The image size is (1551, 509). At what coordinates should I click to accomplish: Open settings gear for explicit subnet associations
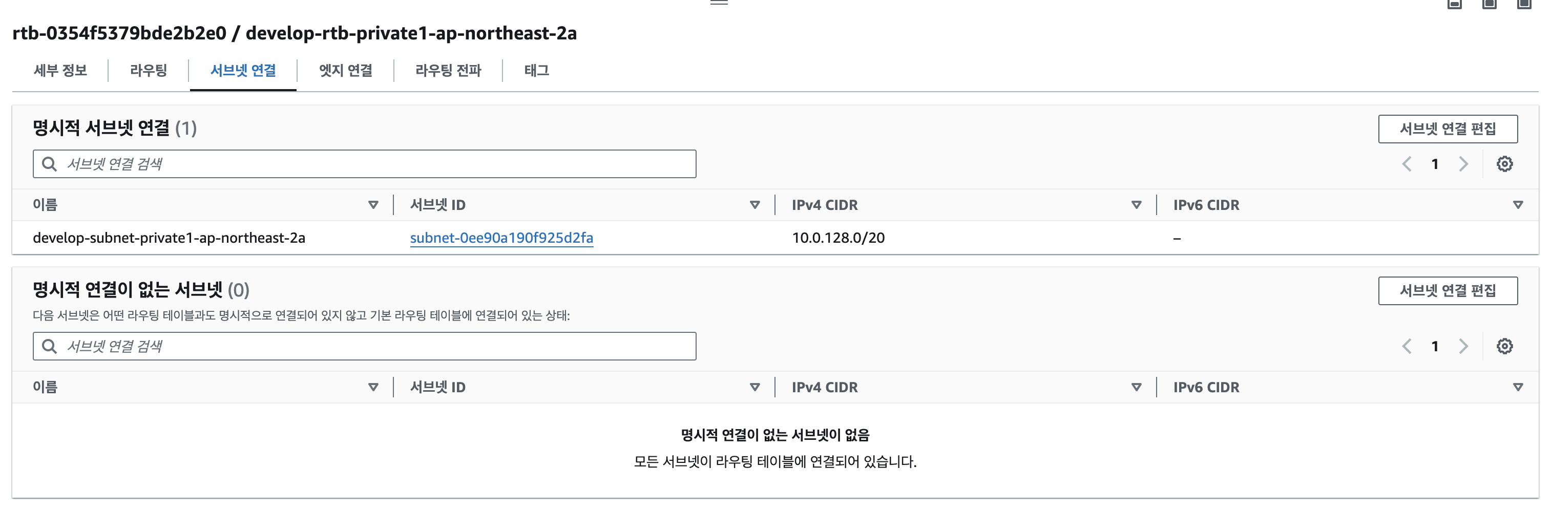tap(1504, 164)
